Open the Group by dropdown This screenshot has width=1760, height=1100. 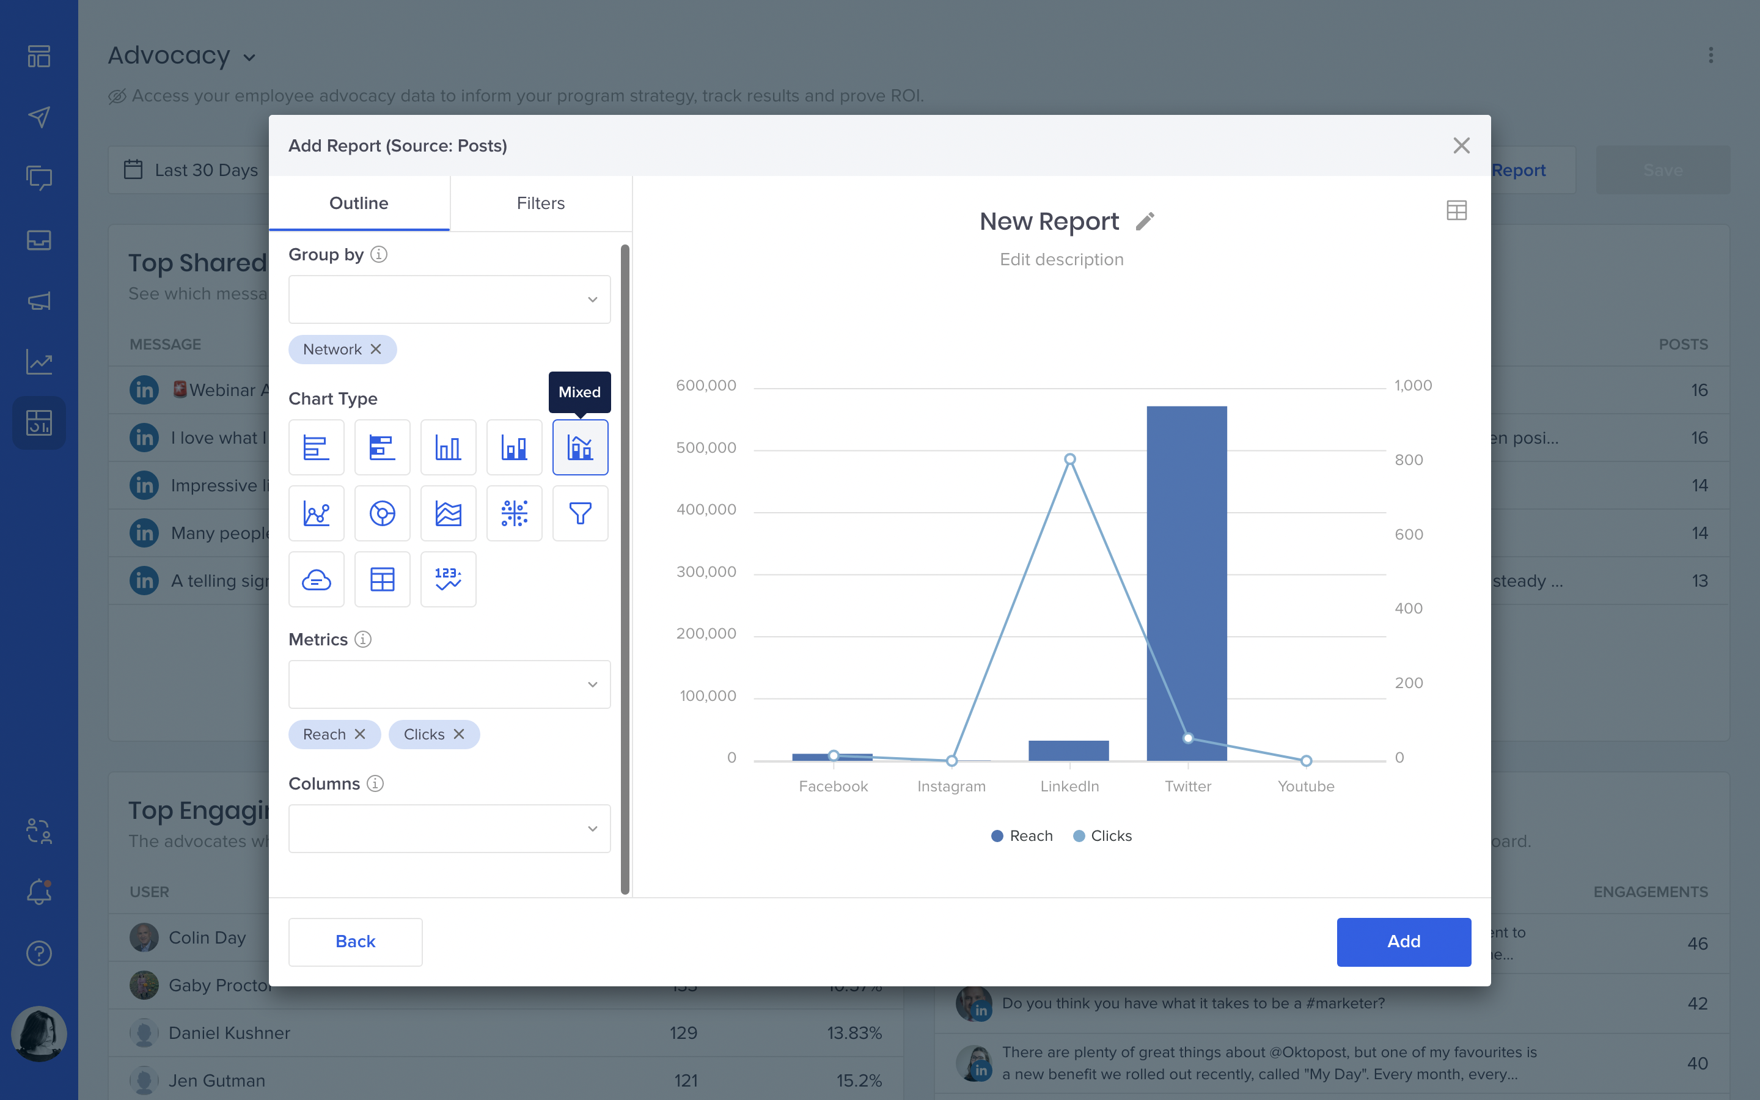pos(449,299)
